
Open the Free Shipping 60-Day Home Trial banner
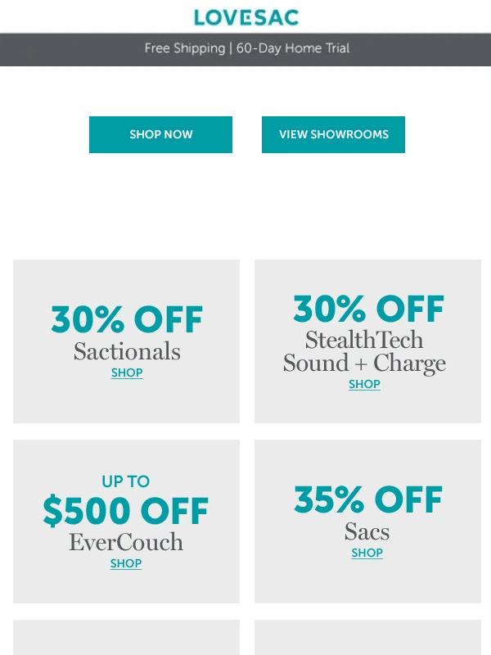point(246,48)
